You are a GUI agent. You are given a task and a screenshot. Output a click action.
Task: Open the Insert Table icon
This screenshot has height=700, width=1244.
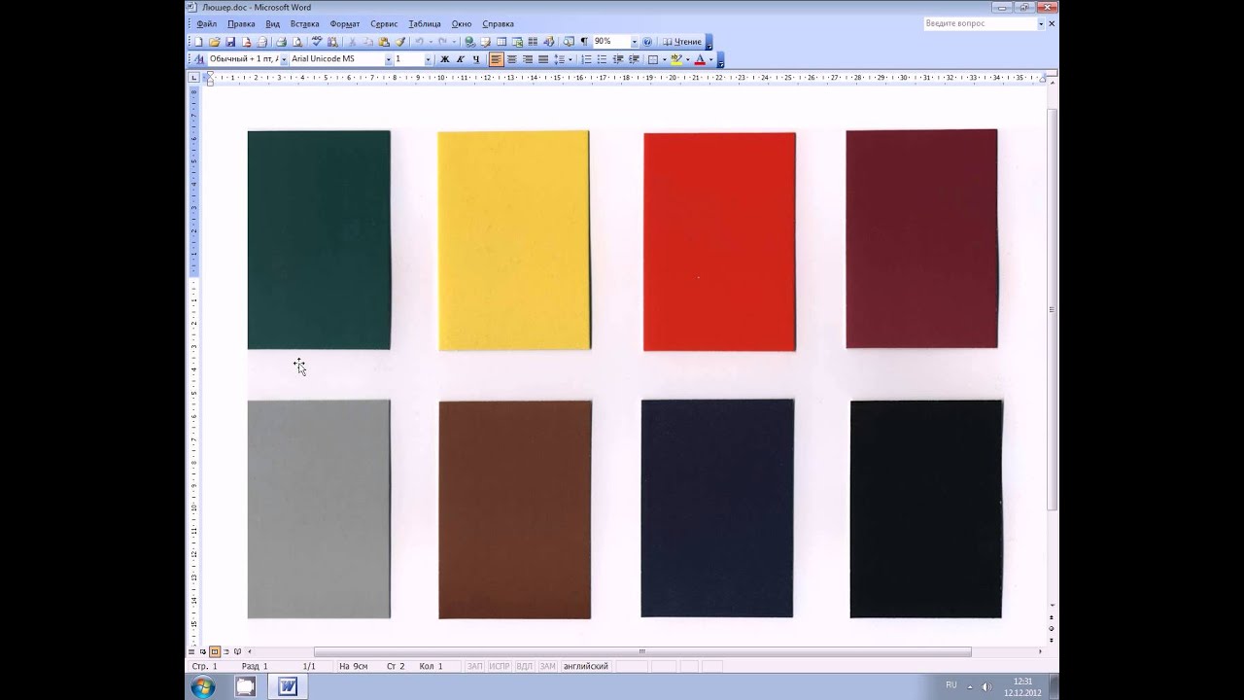(x=501, y=42)
